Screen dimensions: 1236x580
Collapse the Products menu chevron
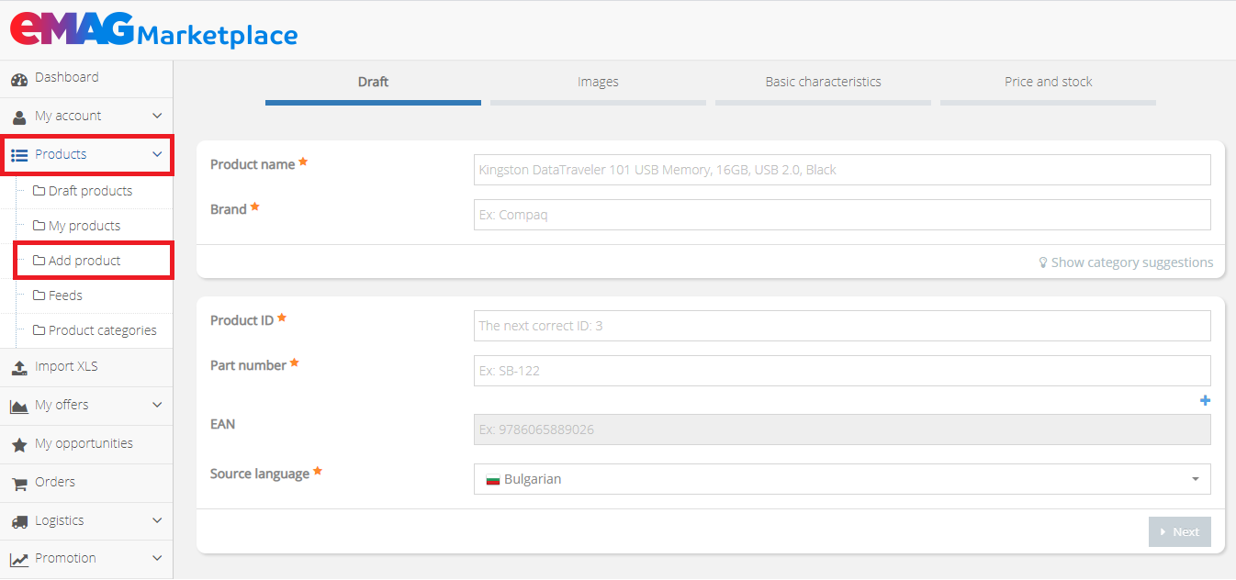[x=157, y=154]
